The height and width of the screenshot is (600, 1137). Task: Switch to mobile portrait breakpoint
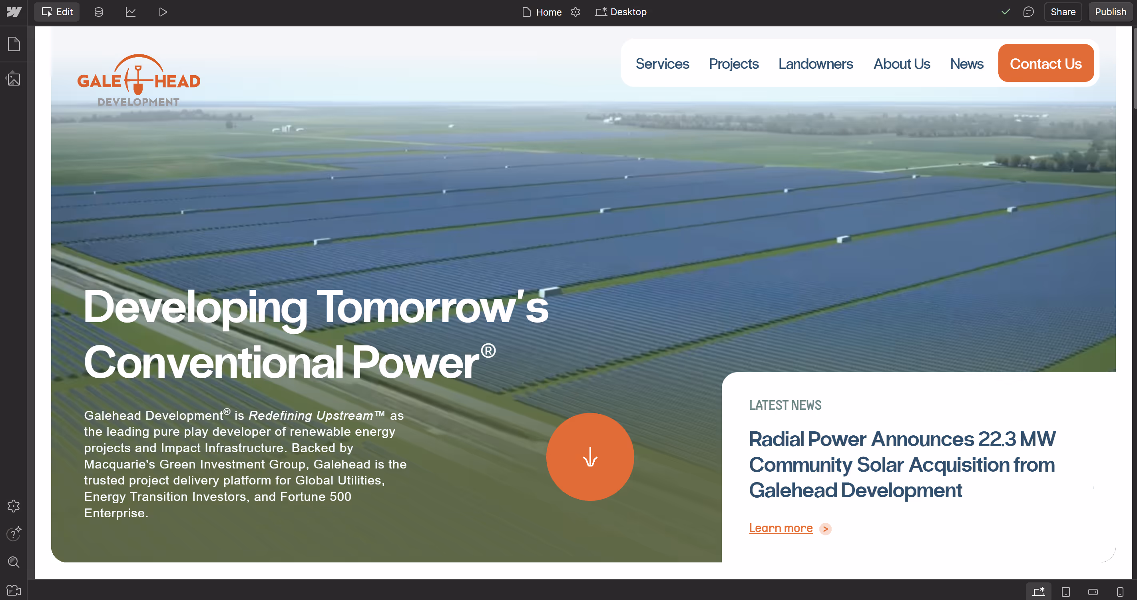point(1120,592)
